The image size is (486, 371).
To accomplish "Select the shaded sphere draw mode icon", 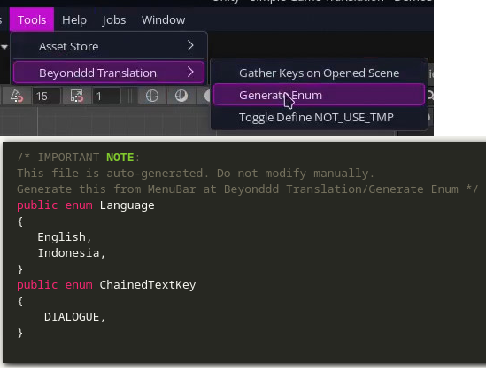I will click(181, 96).
